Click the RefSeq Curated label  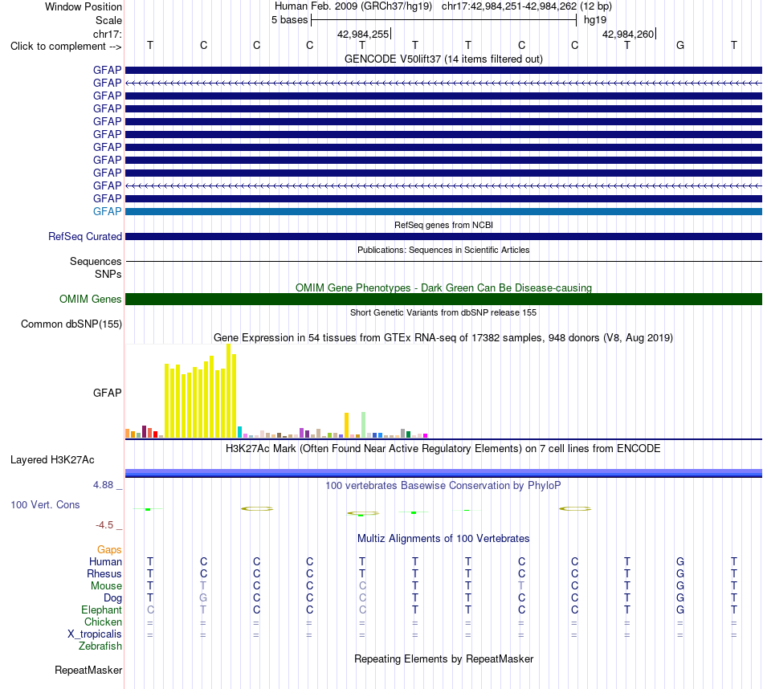tap(85, 236)
